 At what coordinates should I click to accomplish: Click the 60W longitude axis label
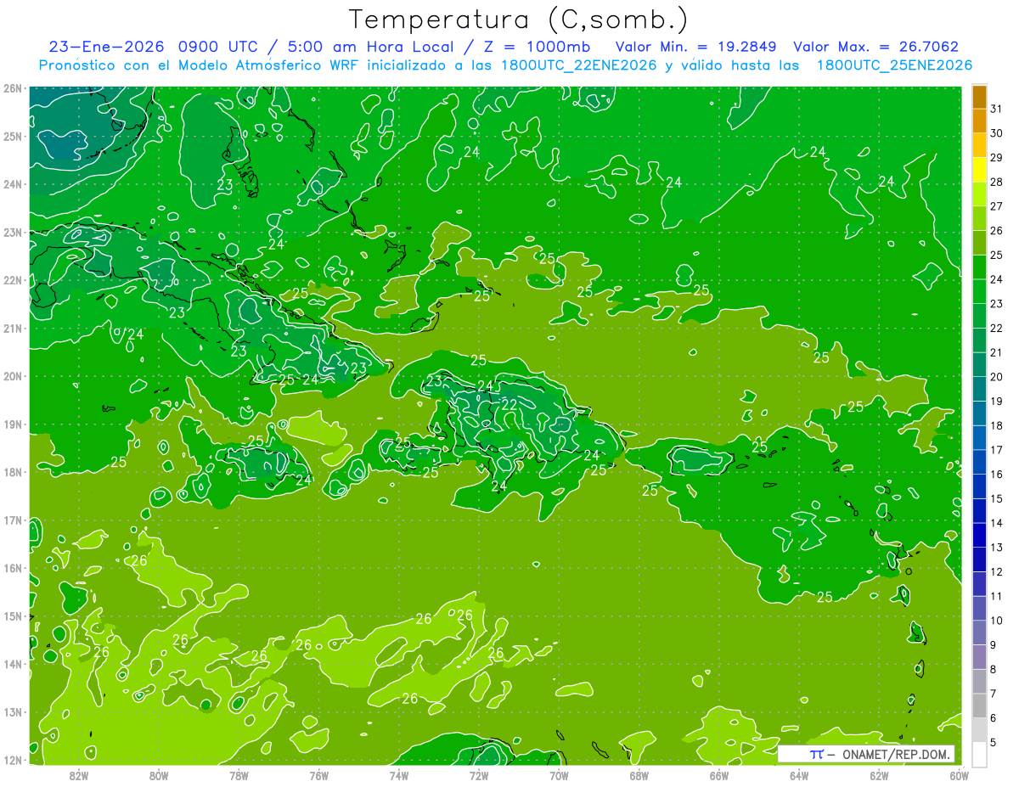point(960,776)
